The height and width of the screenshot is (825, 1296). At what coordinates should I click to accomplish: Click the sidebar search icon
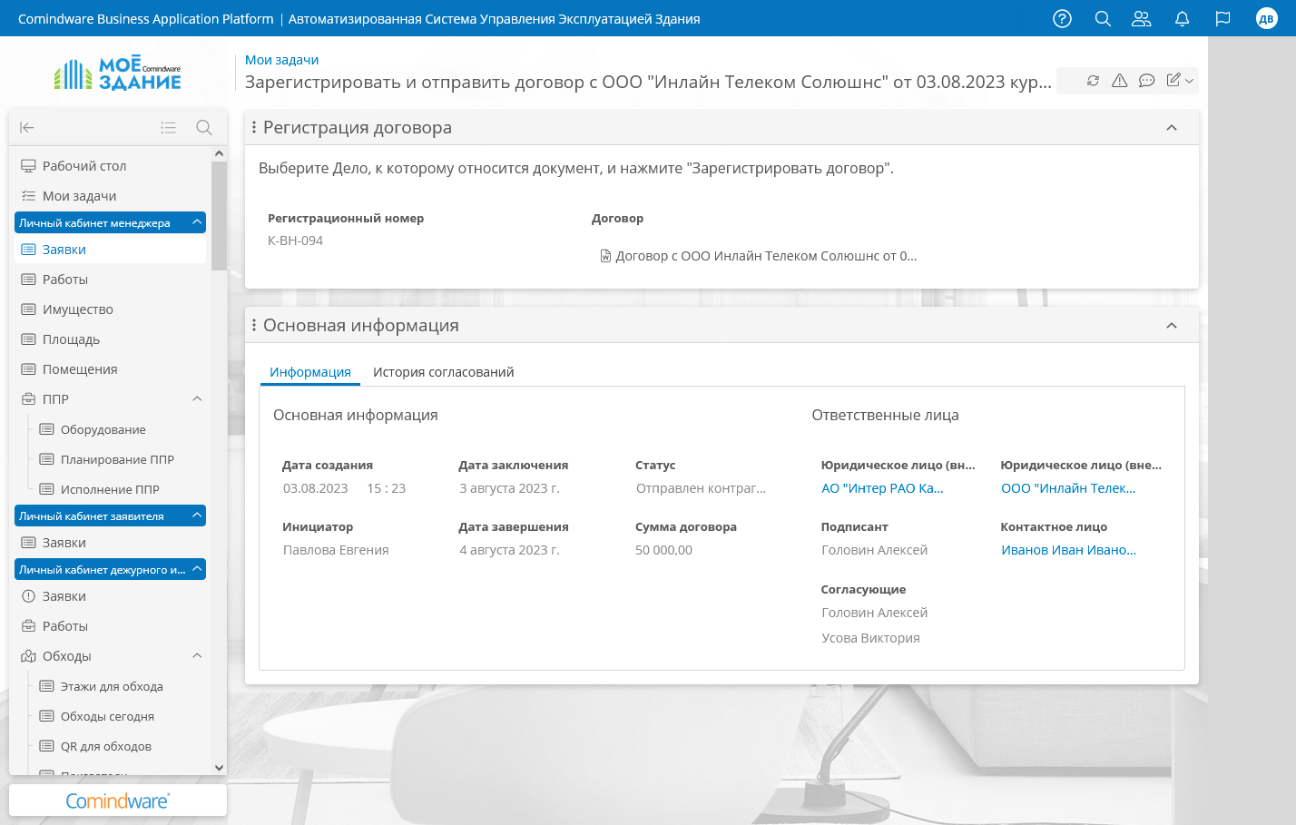tap(204, 128)
